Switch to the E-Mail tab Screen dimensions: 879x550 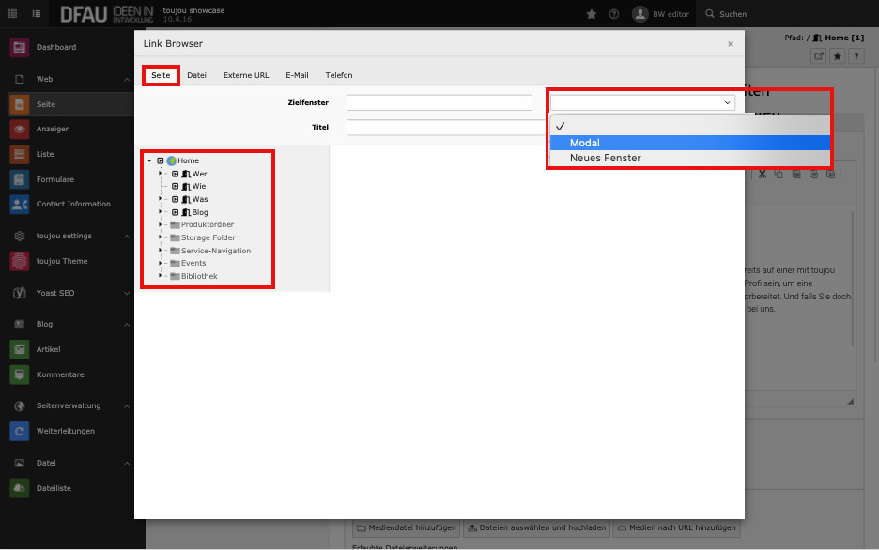(x=297, y=75)
